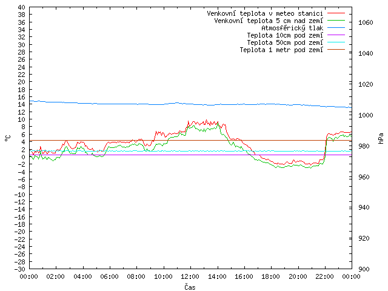Click legend label 'Teplota 1 metr pod zemí'
The image size is (388, 291).
(x=281, y=50)
